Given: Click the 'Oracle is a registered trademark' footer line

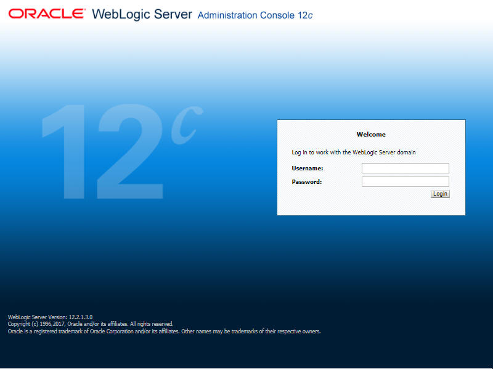Looking at the screenshot, I should click(164, 331).
